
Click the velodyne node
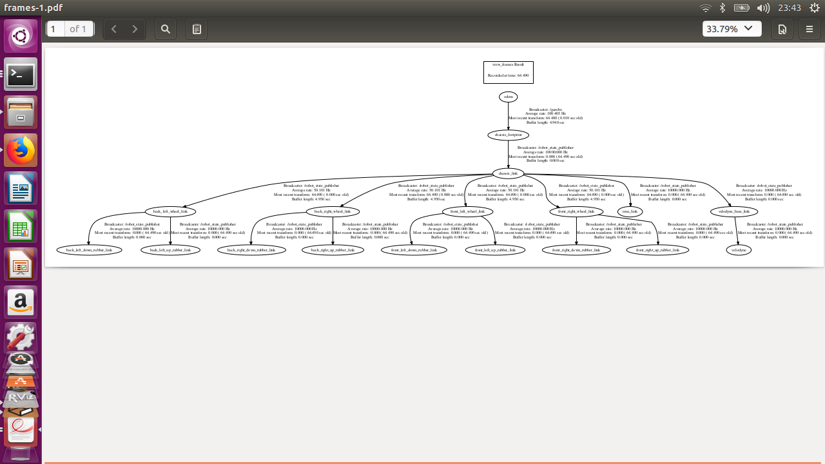coord(739,249)
